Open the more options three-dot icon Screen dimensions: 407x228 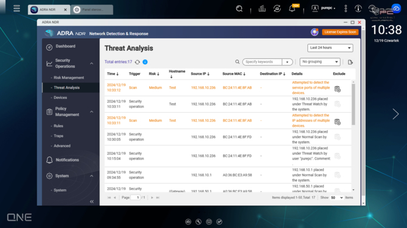pyautogui.click(x=346, y=8)
